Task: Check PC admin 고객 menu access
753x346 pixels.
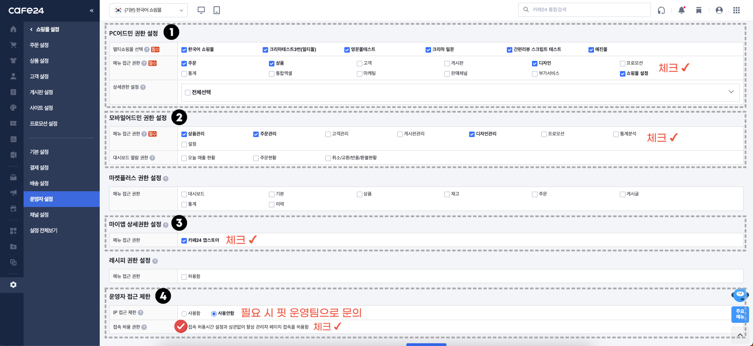Action: 360,64
